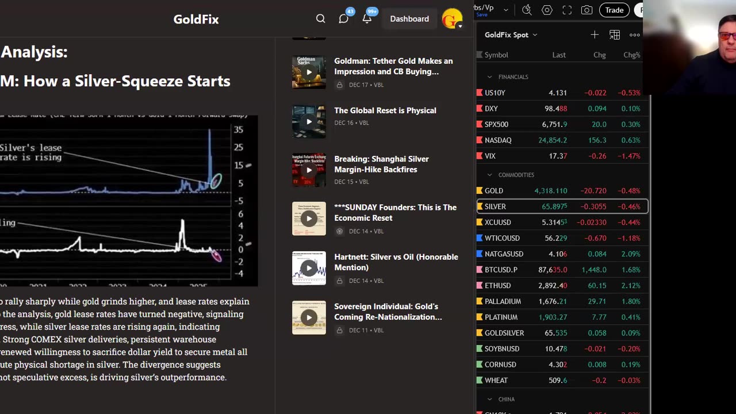The image size is (736, 414).
Task: Play the Hartnett Silver vs Oil video
Action: tap(309, 268)
